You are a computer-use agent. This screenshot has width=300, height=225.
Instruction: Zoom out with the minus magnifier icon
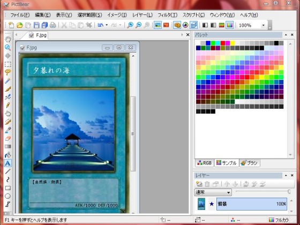pyautogui.click(x=138, y=25)
